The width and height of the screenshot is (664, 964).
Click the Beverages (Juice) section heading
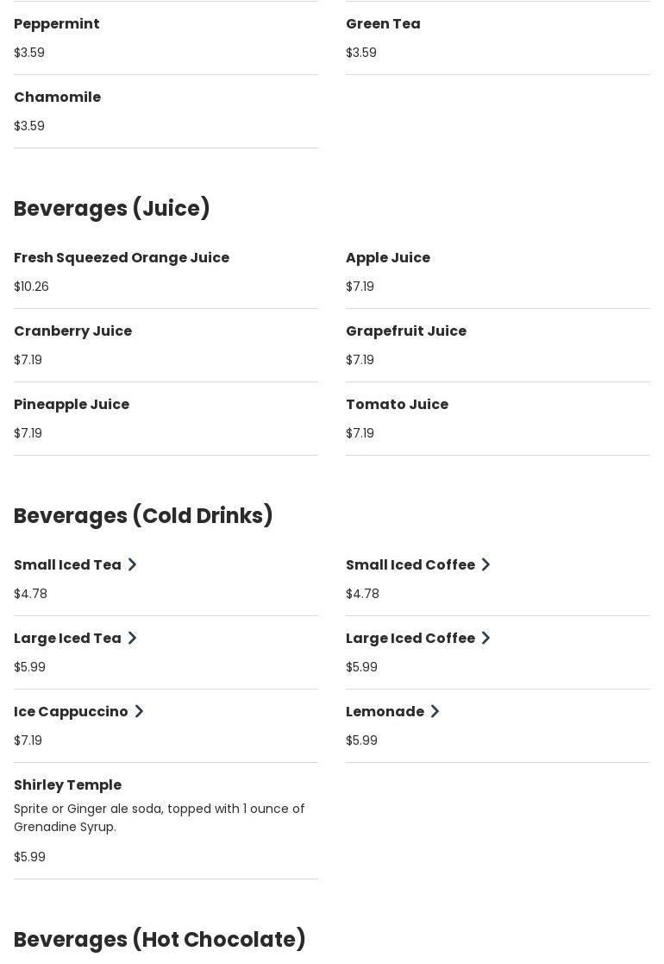coord(112,208)
